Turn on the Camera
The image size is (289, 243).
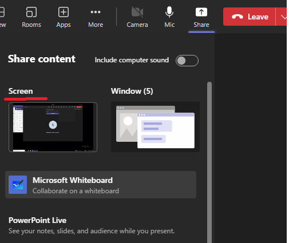[137, 17]
